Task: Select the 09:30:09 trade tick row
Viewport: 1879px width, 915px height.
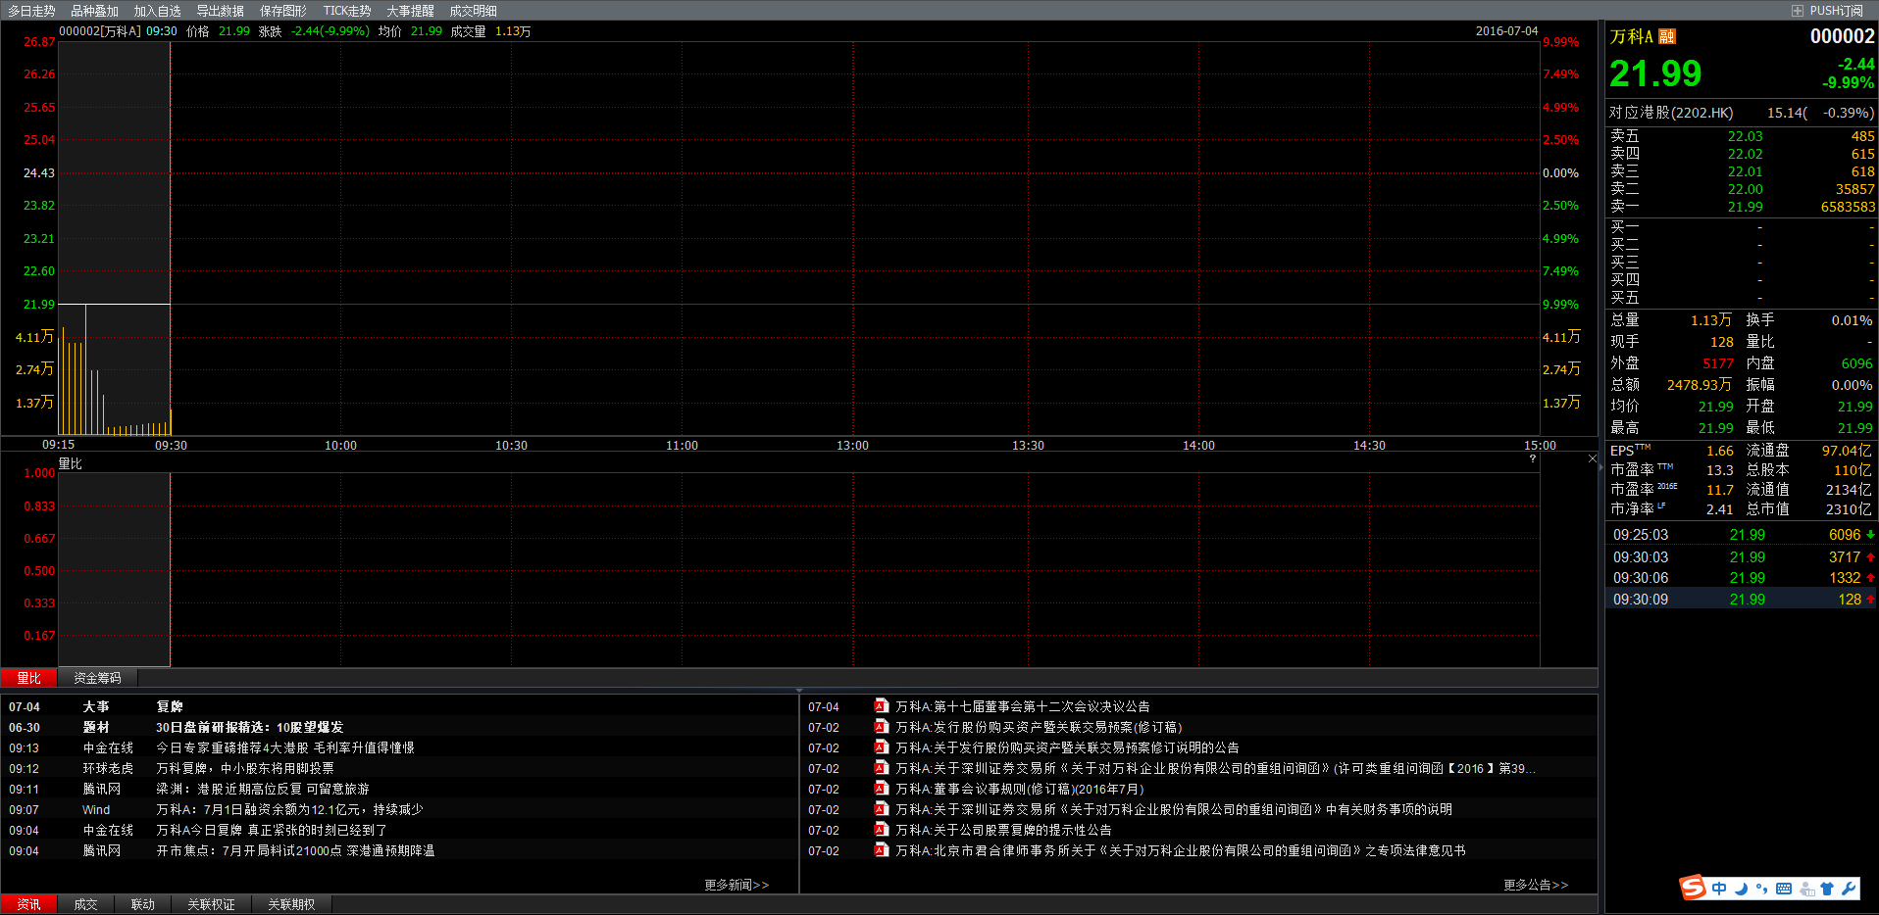Action: tap(1740, 600)
